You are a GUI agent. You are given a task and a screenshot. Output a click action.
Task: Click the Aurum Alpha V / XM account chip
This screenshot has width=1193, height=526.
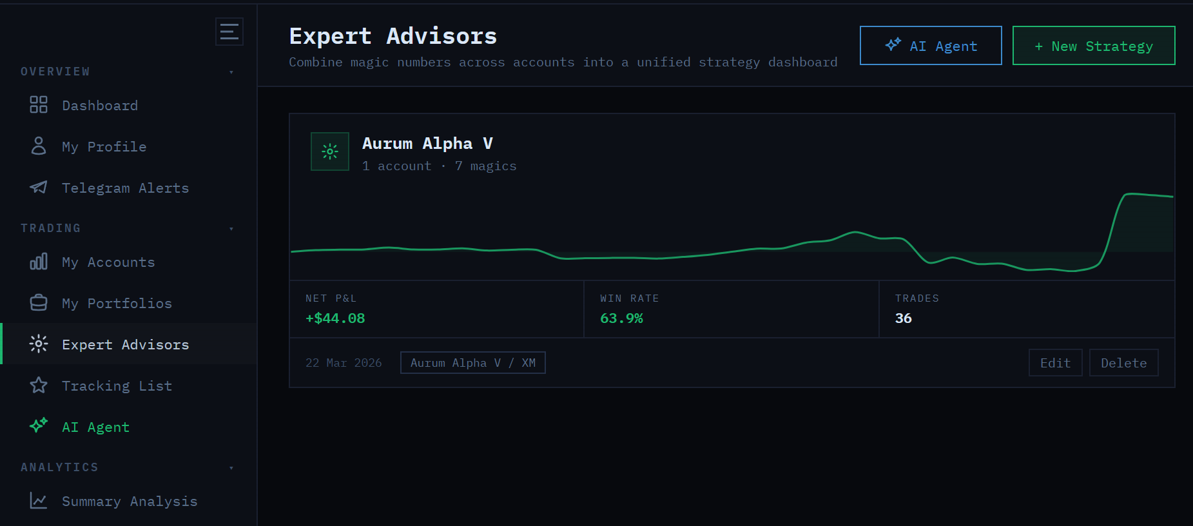[x=472, y=362]
